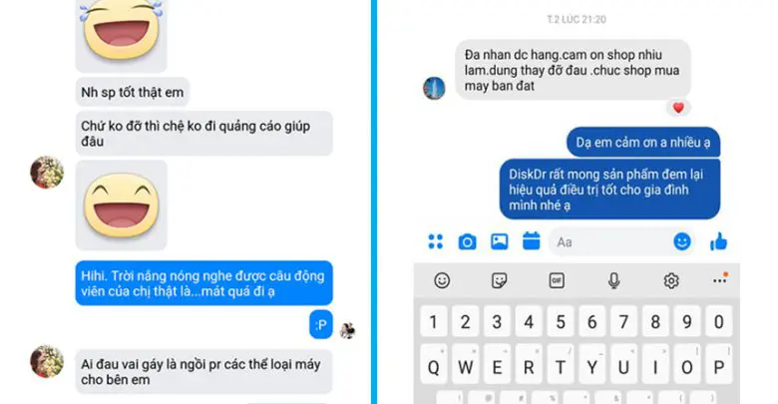Image resolution: width=778 pixels, height=404 pixels.
Task: Send a thumbs-up like
Action: pos(718,241)
